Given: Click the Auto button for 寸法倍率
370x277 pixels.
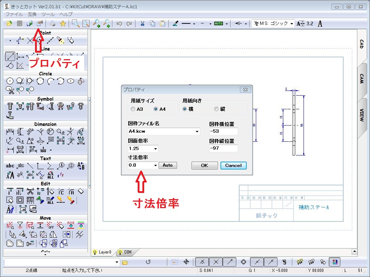Looking at the screenshot, I should click(168, 165).
